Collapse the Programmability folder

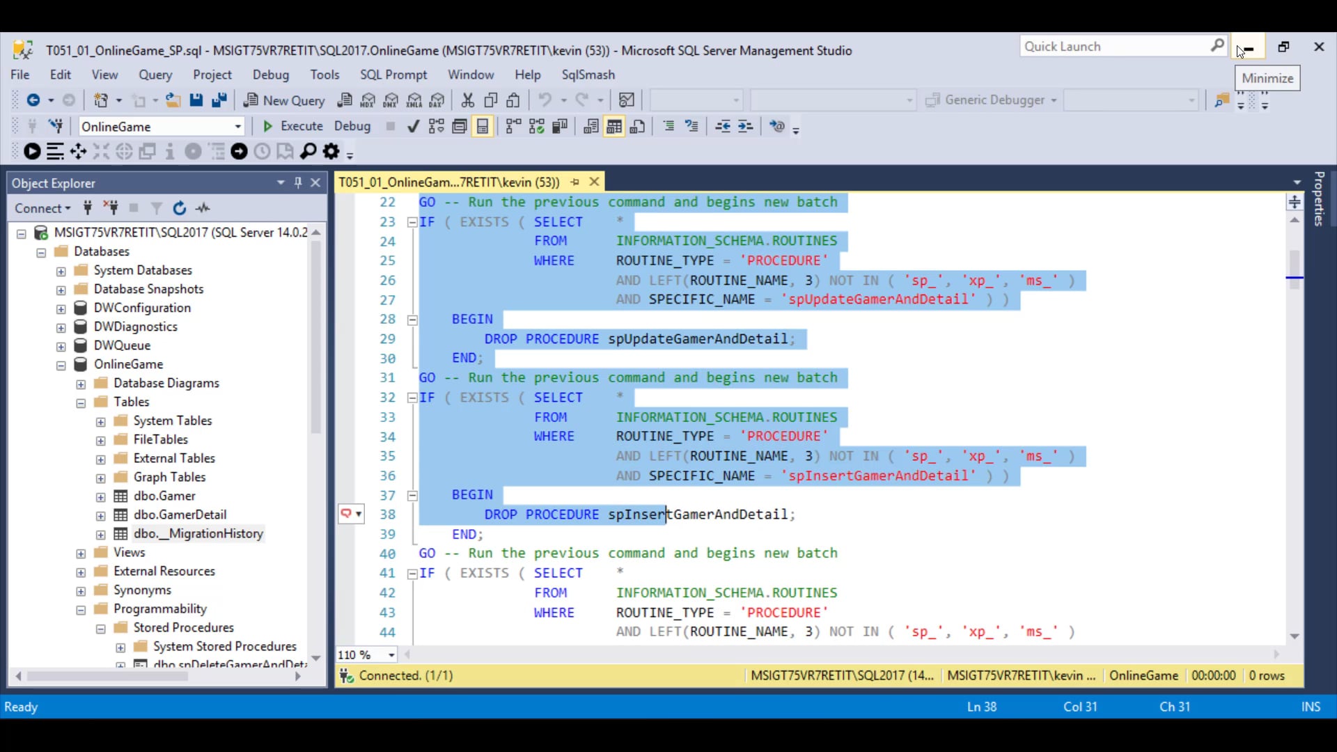coord(81,609)
